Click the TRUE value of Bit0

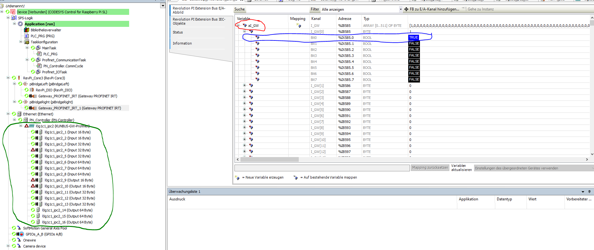tap(414, 37)
